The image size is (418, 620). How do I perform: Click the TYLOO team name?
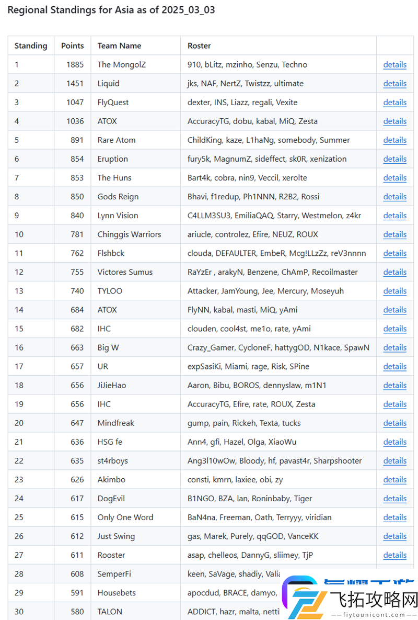pos(110,291)
